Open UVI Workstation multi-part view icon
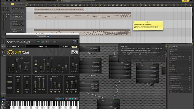This screenshot has height=109, width=194. click(x=42, y=42)
